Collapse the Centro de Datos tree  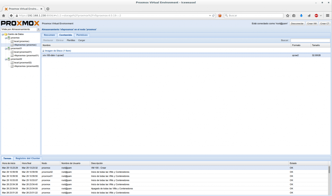point(2,34)
